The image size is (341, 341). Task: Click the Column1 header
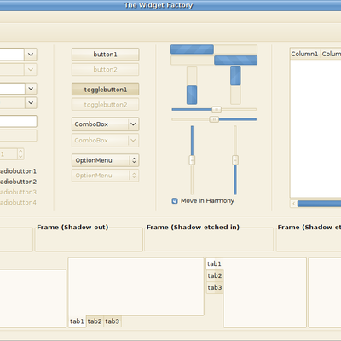304,54
